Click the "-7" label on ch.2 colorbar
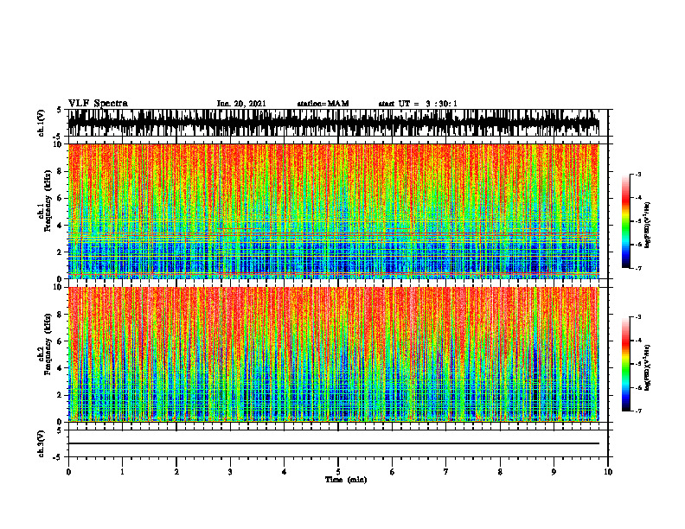 637,411
